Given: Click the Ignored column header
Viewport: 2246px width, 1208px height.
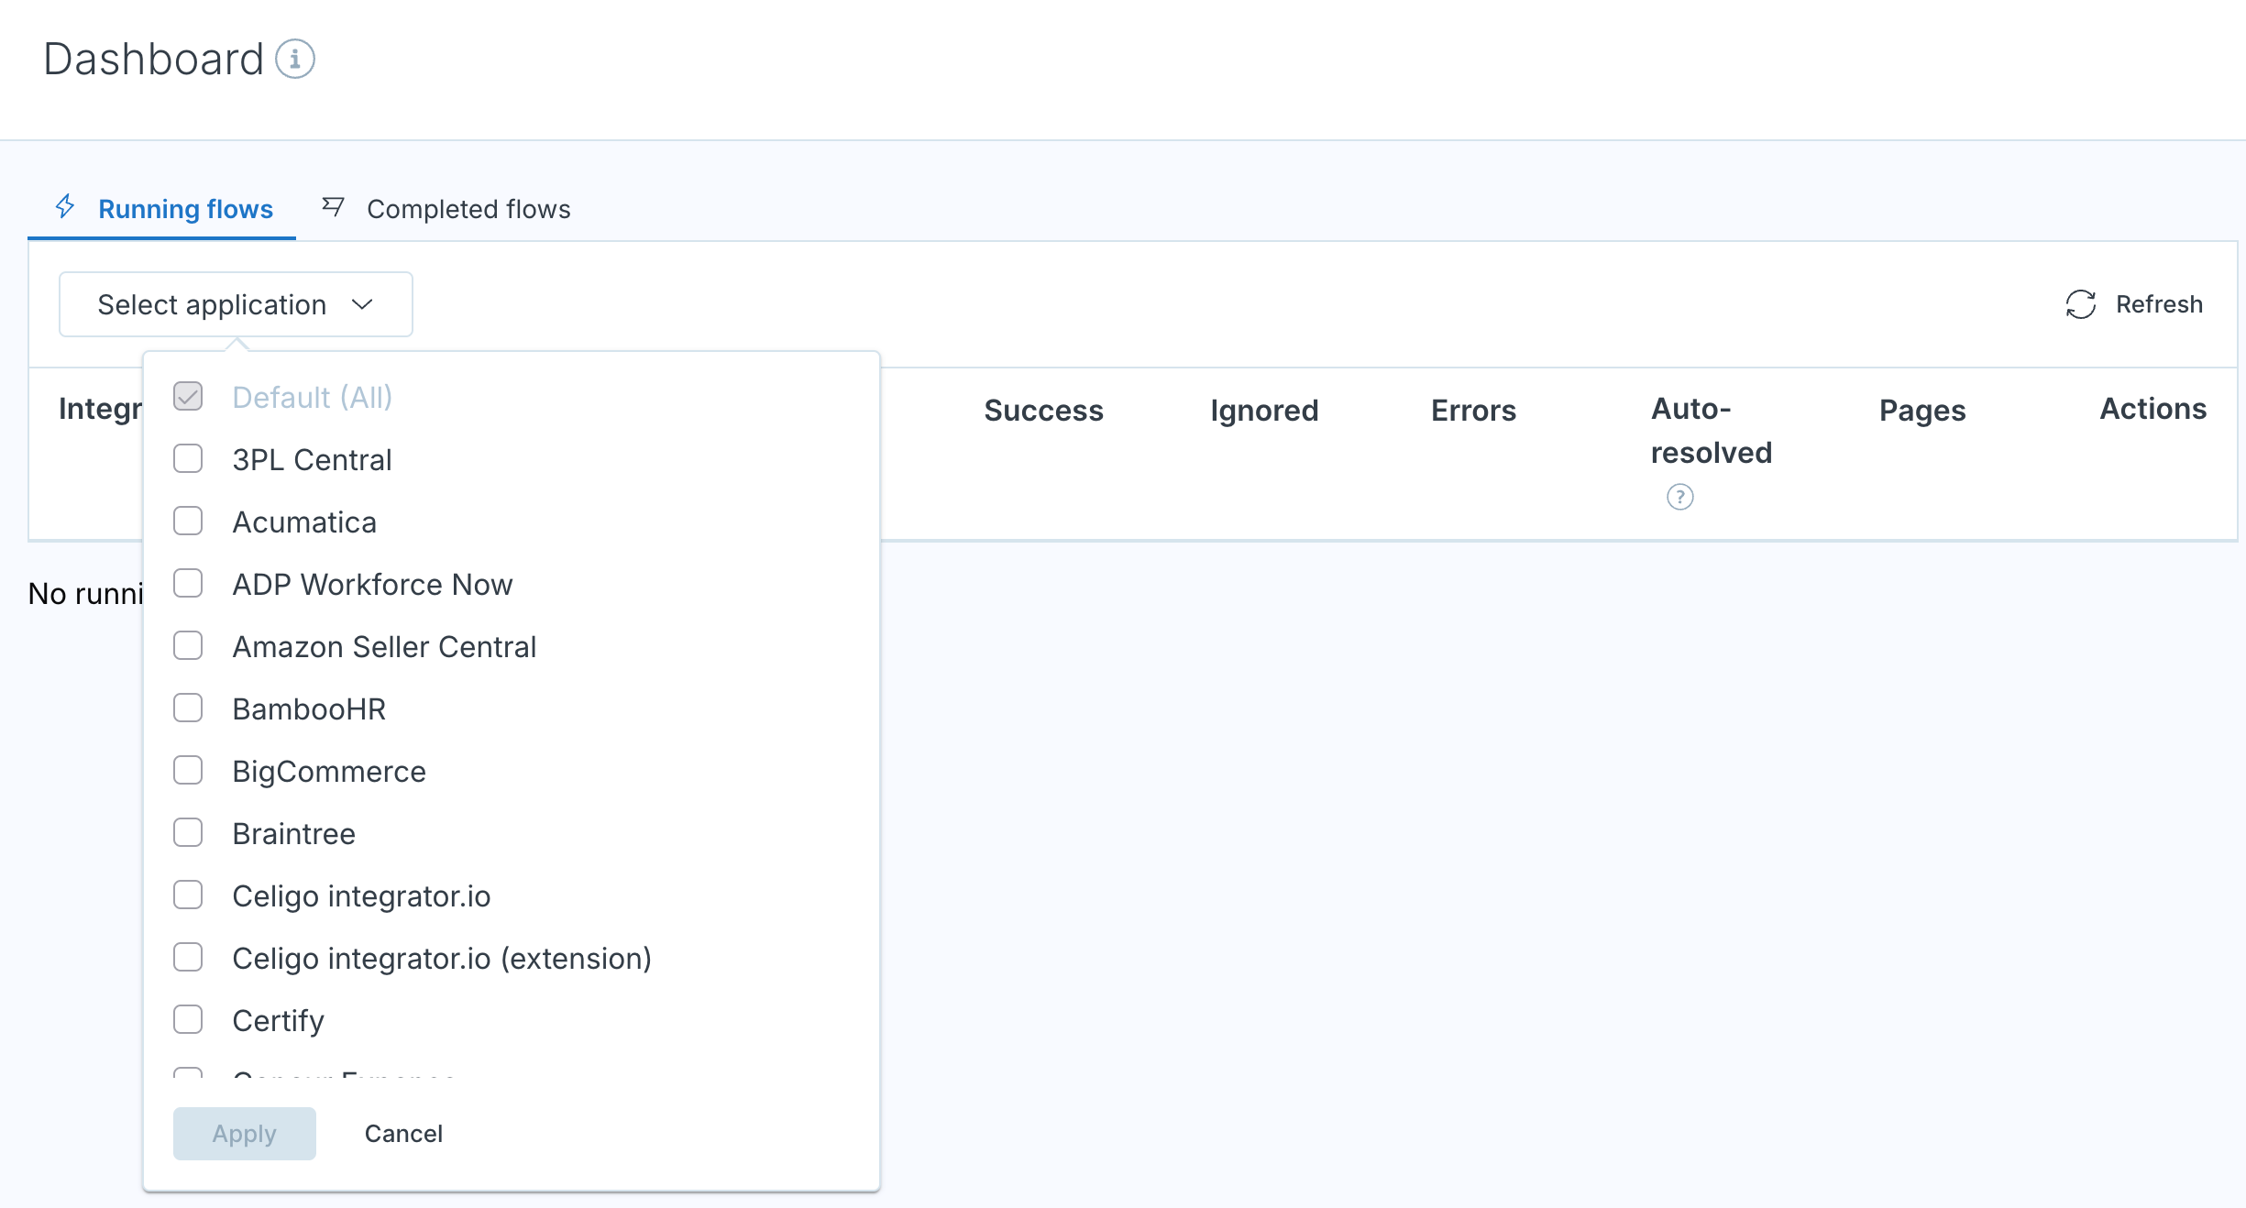Looking at the screenshot, I should pos(1264,411).
